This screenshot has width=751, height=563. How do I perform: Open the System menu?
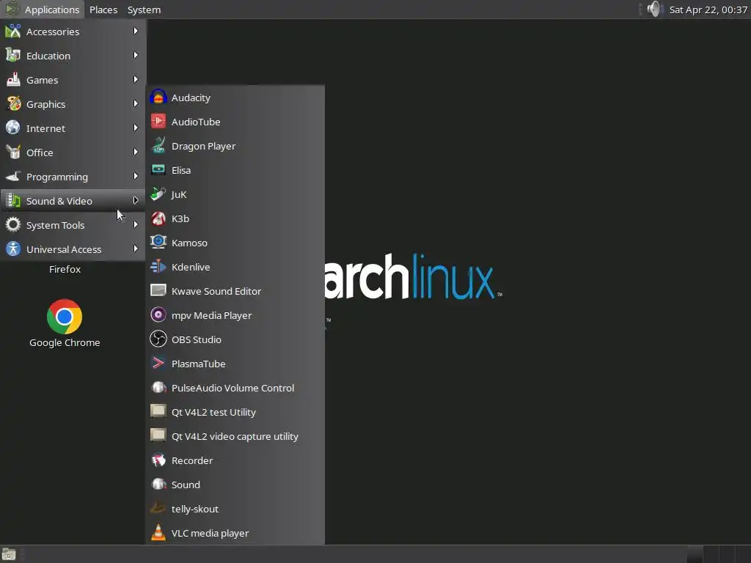tap(144, 10)
